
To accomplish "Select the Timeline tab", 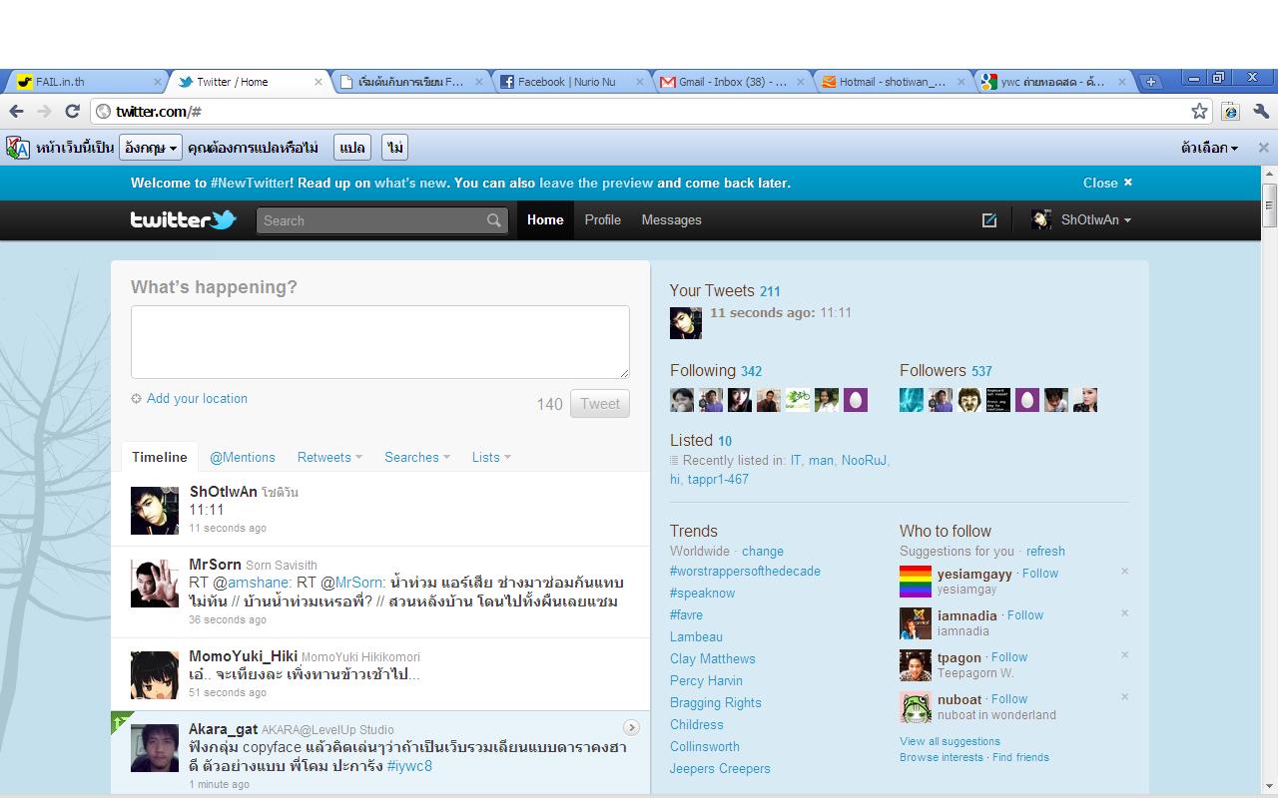I will [x=160, y=457].
